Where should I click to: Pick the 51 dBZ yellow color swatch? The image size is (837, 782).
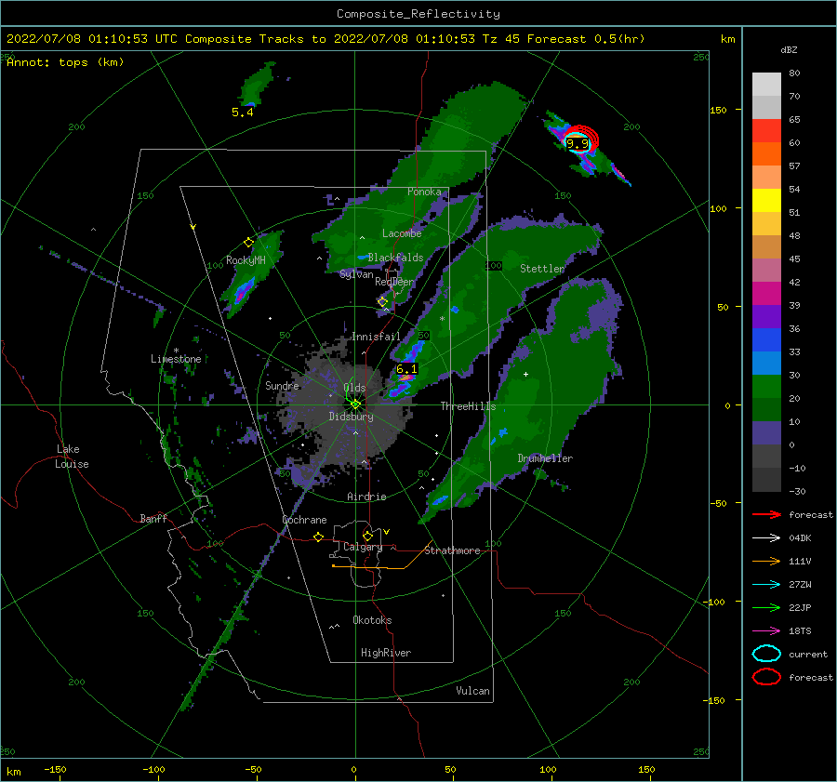point(766,200)
